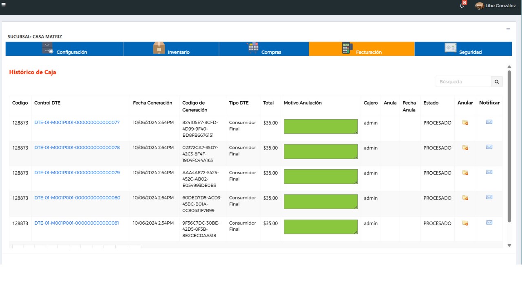Click the search magnifier button
Screen dimensions: 522x293
pos(497,81)
